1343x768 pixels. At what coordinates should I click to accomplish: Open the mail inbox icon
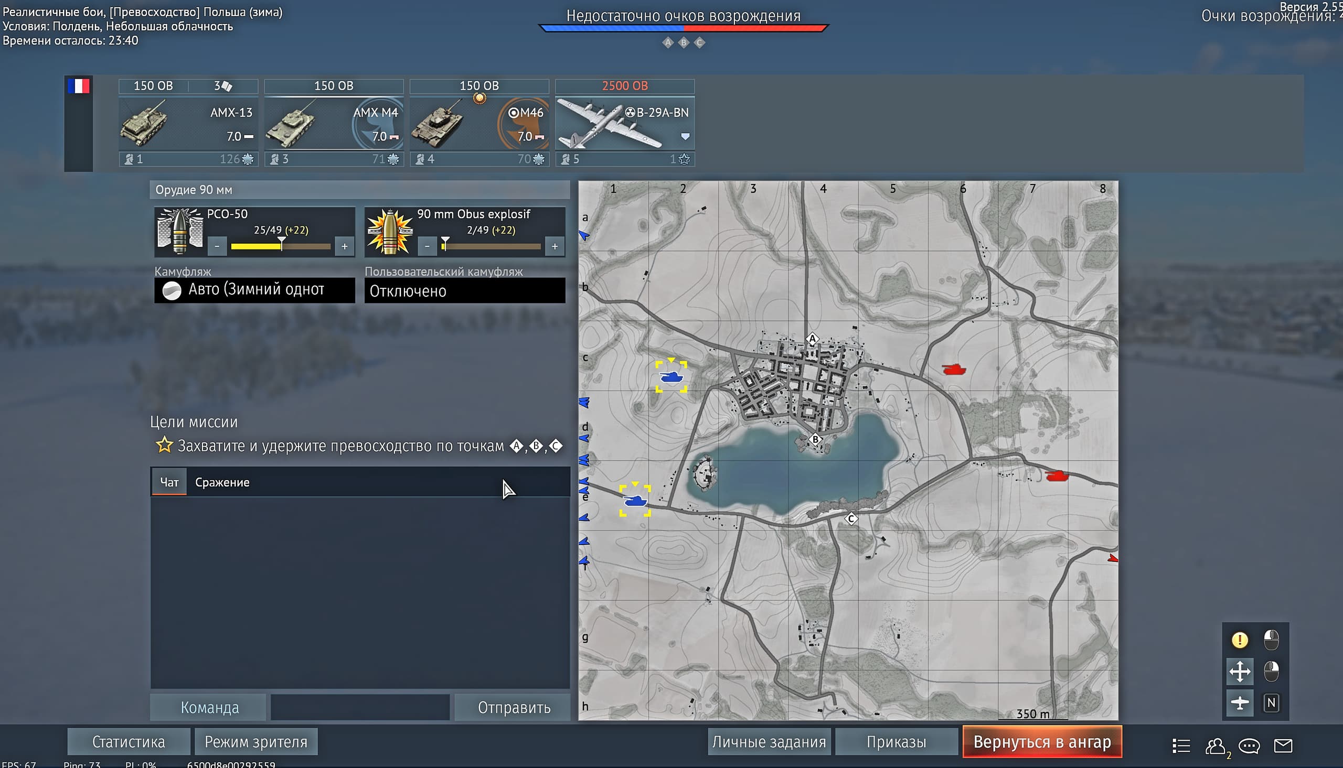pos(1283,745)
